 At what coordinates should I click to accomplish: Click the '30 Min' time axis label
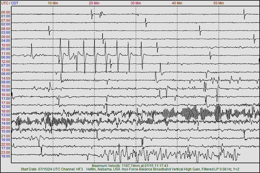click(136, 3)
